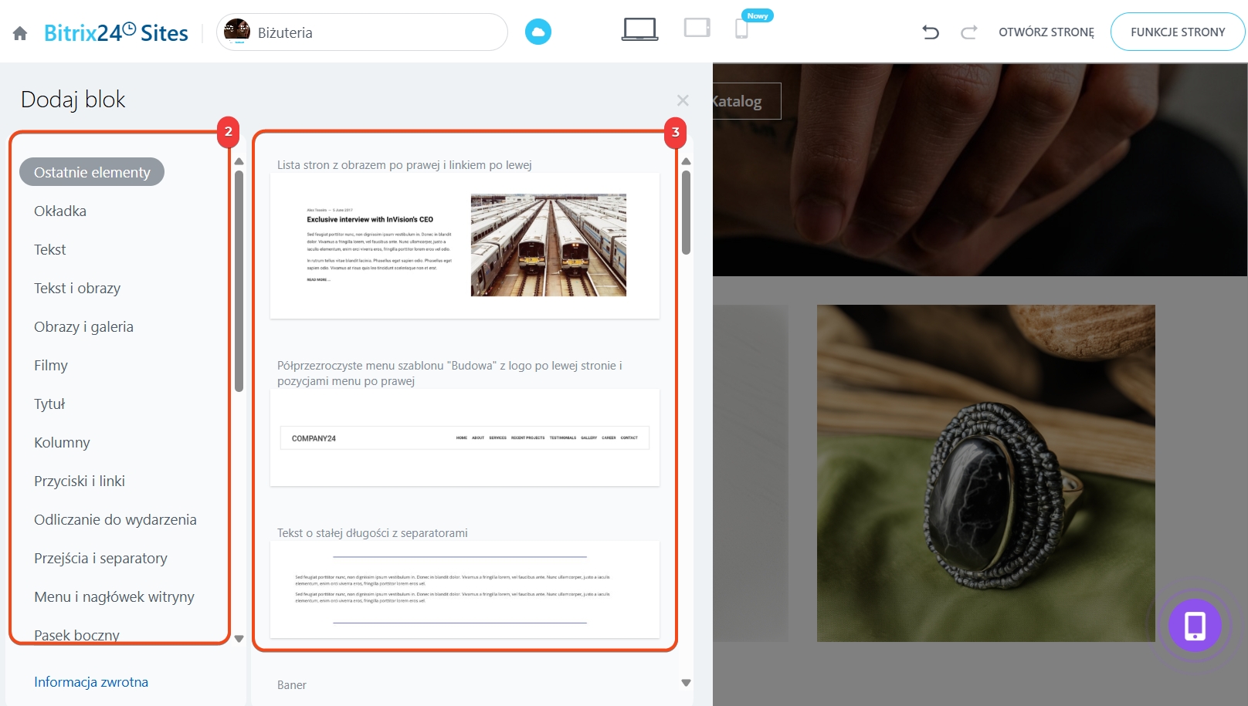Click the Biżuteria site avatar
Viewport: 1248px width, 706px height.
click(x=237, y=32)
